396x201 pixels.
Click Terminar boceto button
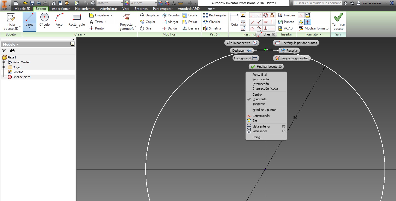click(x=338, y=21)
